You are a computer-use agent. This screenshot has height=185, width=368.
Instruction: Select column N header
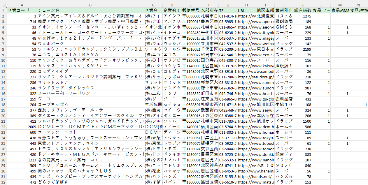click(358, 5)
